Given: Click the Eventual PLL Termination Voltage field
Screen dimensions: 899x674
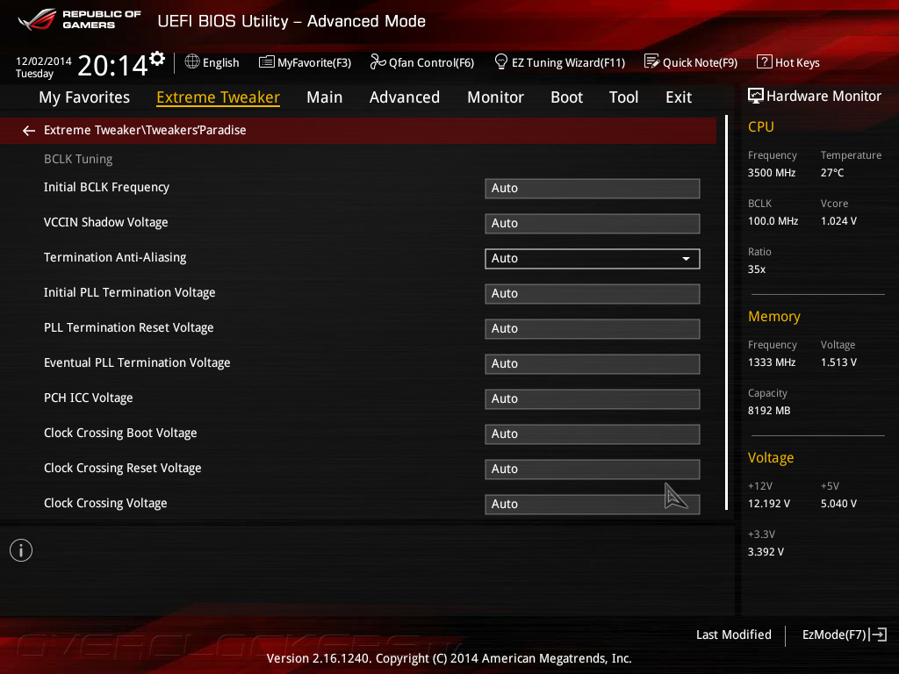Looking at the screenshot, I should [593, 364].
